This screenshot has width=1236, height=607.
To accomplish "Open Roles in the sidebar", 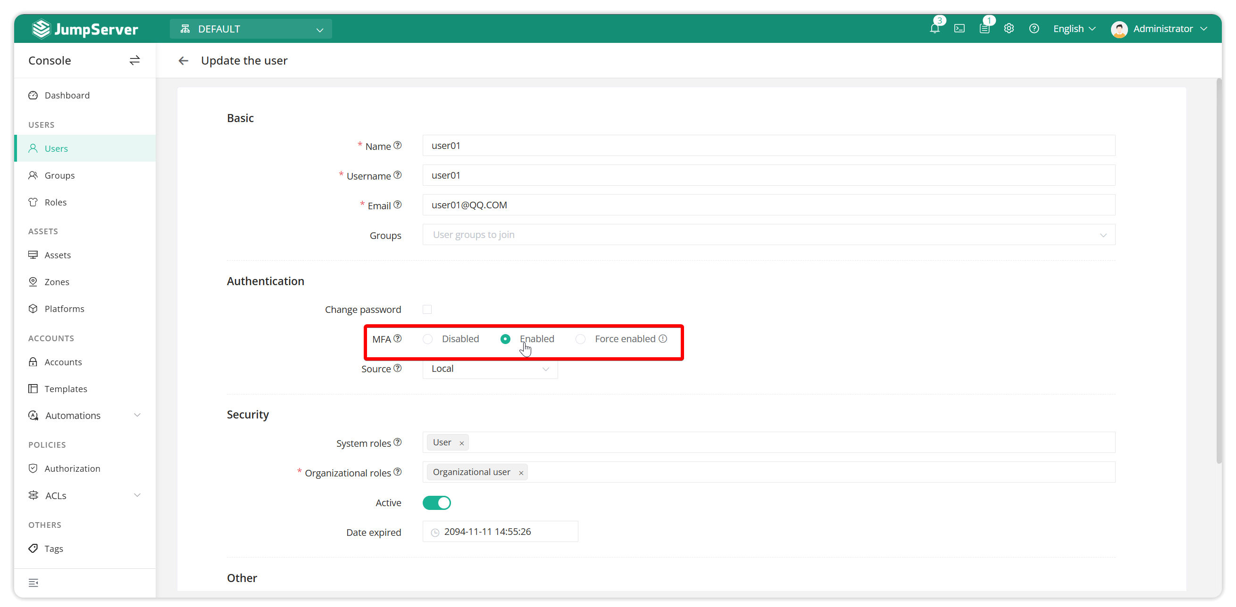I will click(85, 202).
